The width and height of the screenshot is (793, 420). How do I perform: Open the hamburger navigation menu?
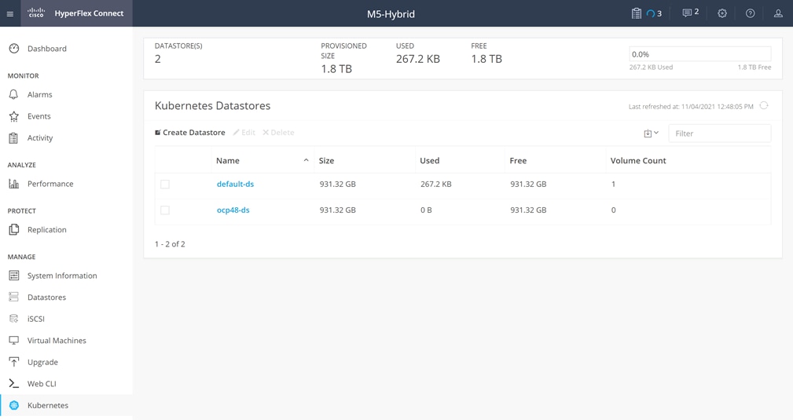[x=10, y=13]
